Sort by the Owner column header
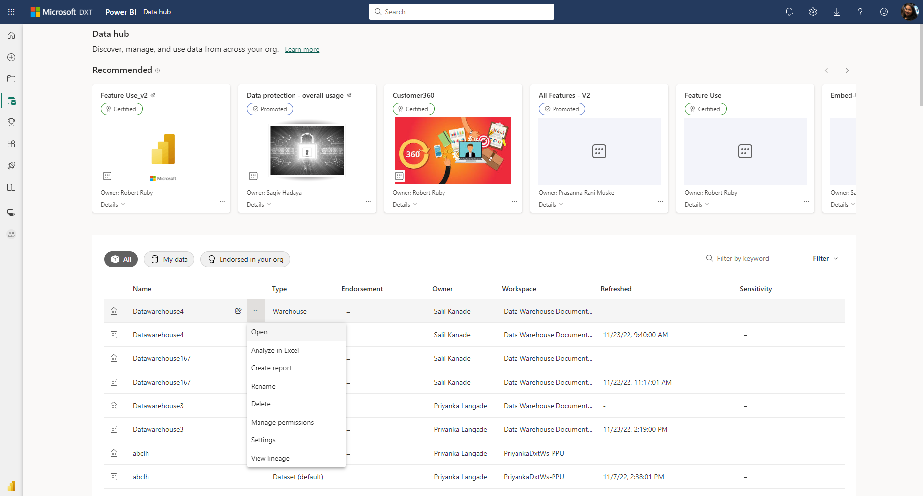This screenshot has width=923, height=496. point(443,289)
